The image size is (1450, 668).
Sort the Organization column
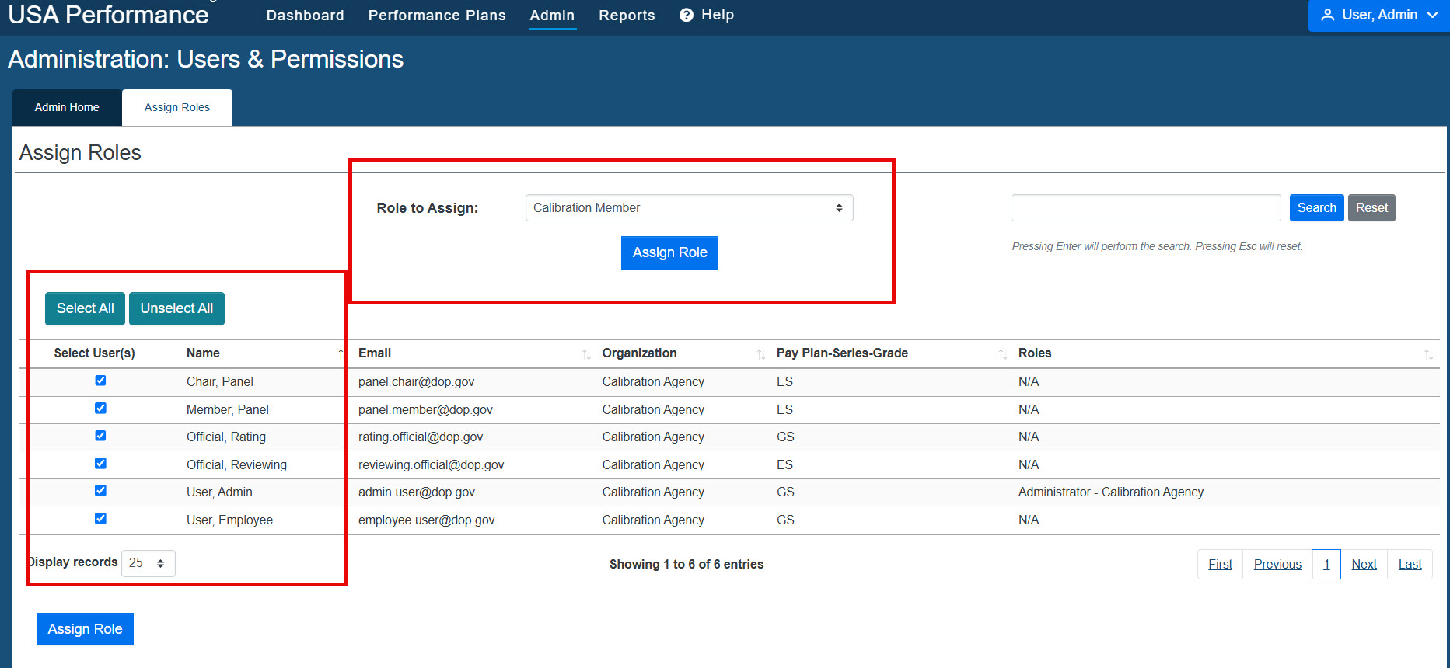coord(760,354)
